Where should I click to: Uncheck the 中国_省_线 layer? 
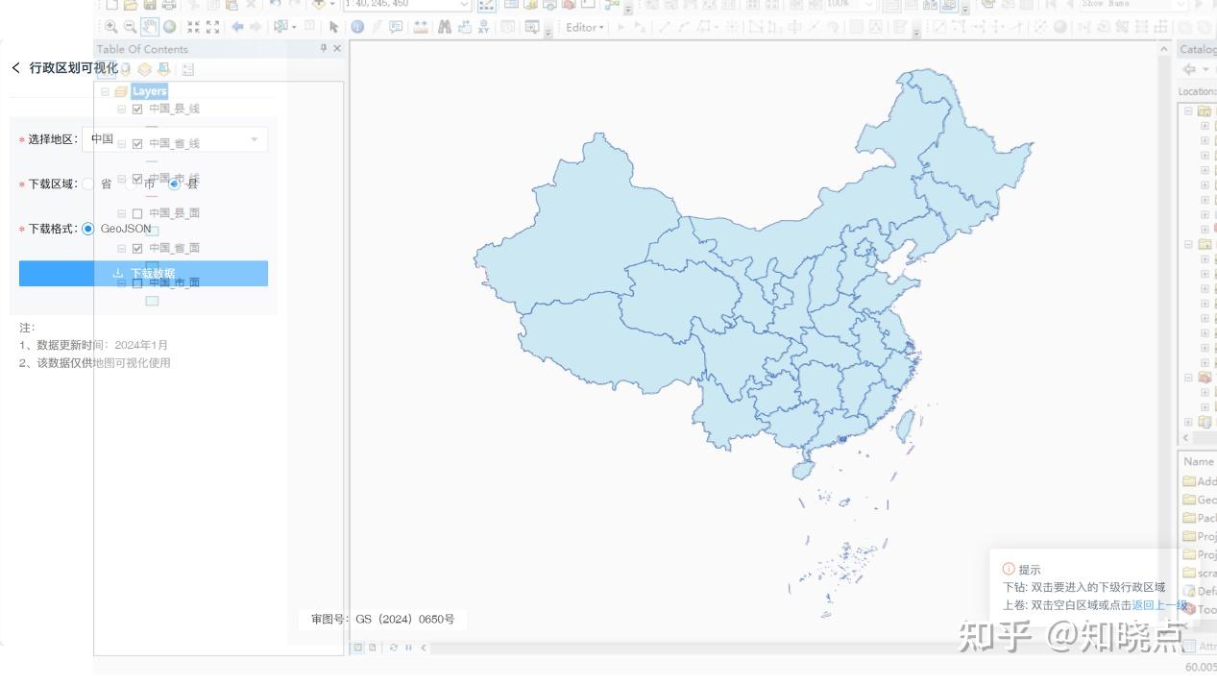click(137, 143)
